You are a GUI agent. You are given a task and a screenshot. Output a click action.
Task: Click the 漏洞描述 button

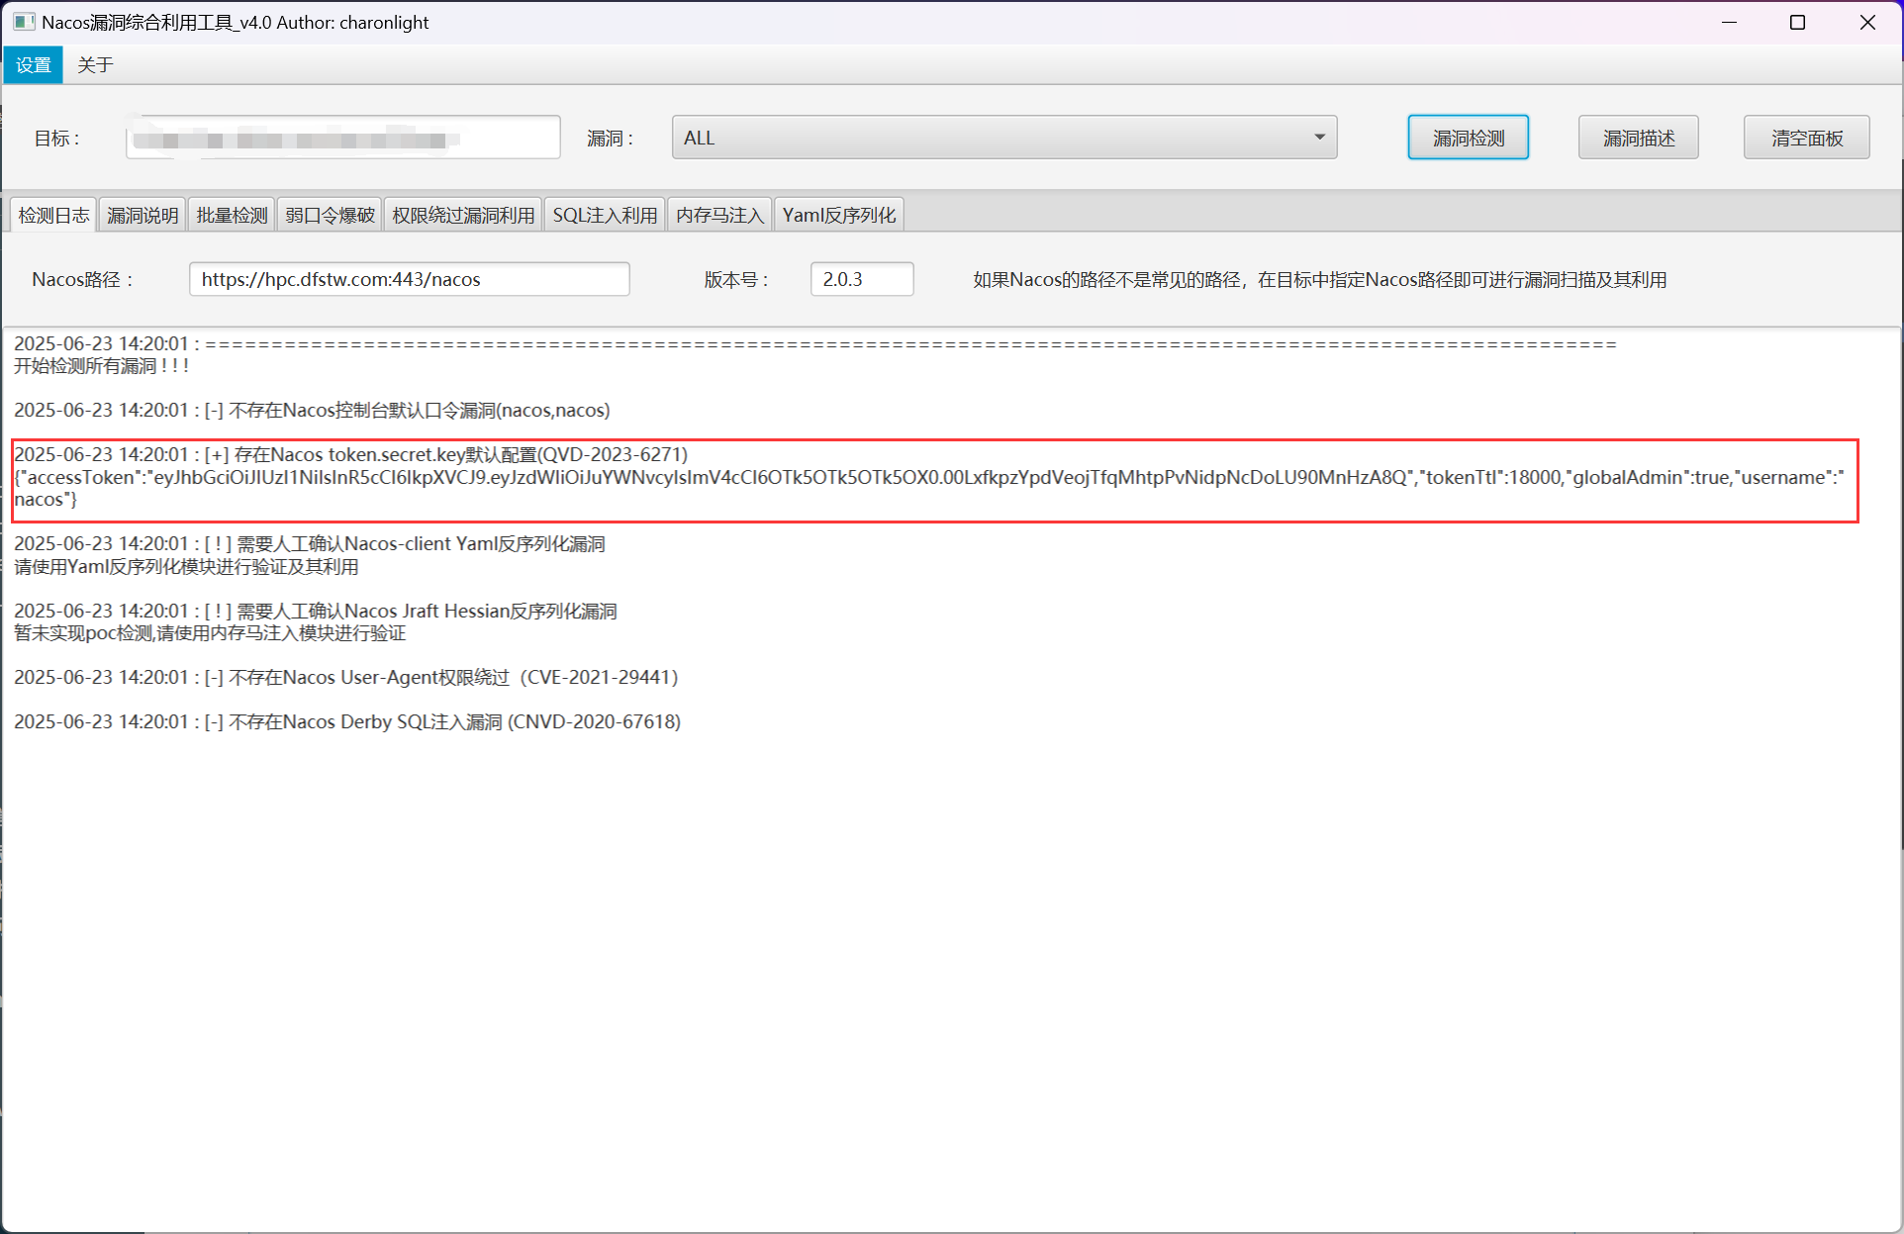click(1638, 138)
